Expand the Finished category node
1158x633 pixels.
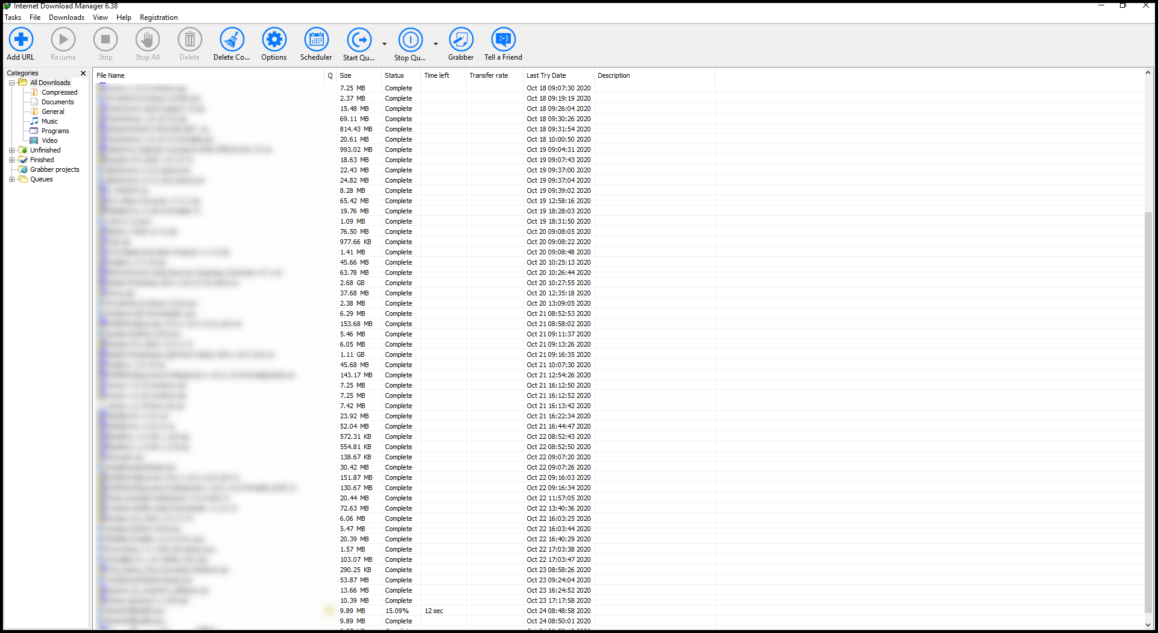coord(11,160)
